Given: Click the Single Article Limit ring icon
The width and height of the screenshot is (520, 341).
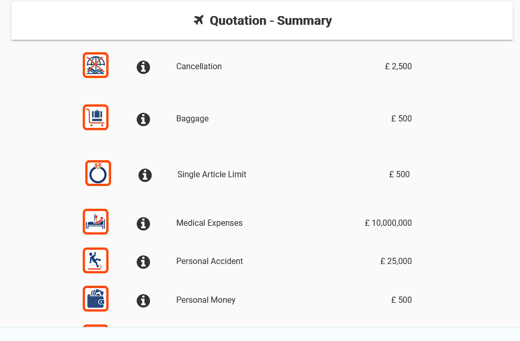Looking at the screenshot, I should point(98,173).
